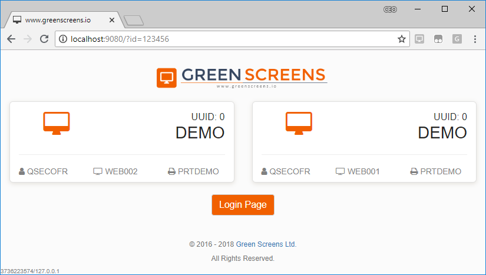Click the GREEN SCREENS logo text
486x275 pixels.
pos(254,75)
